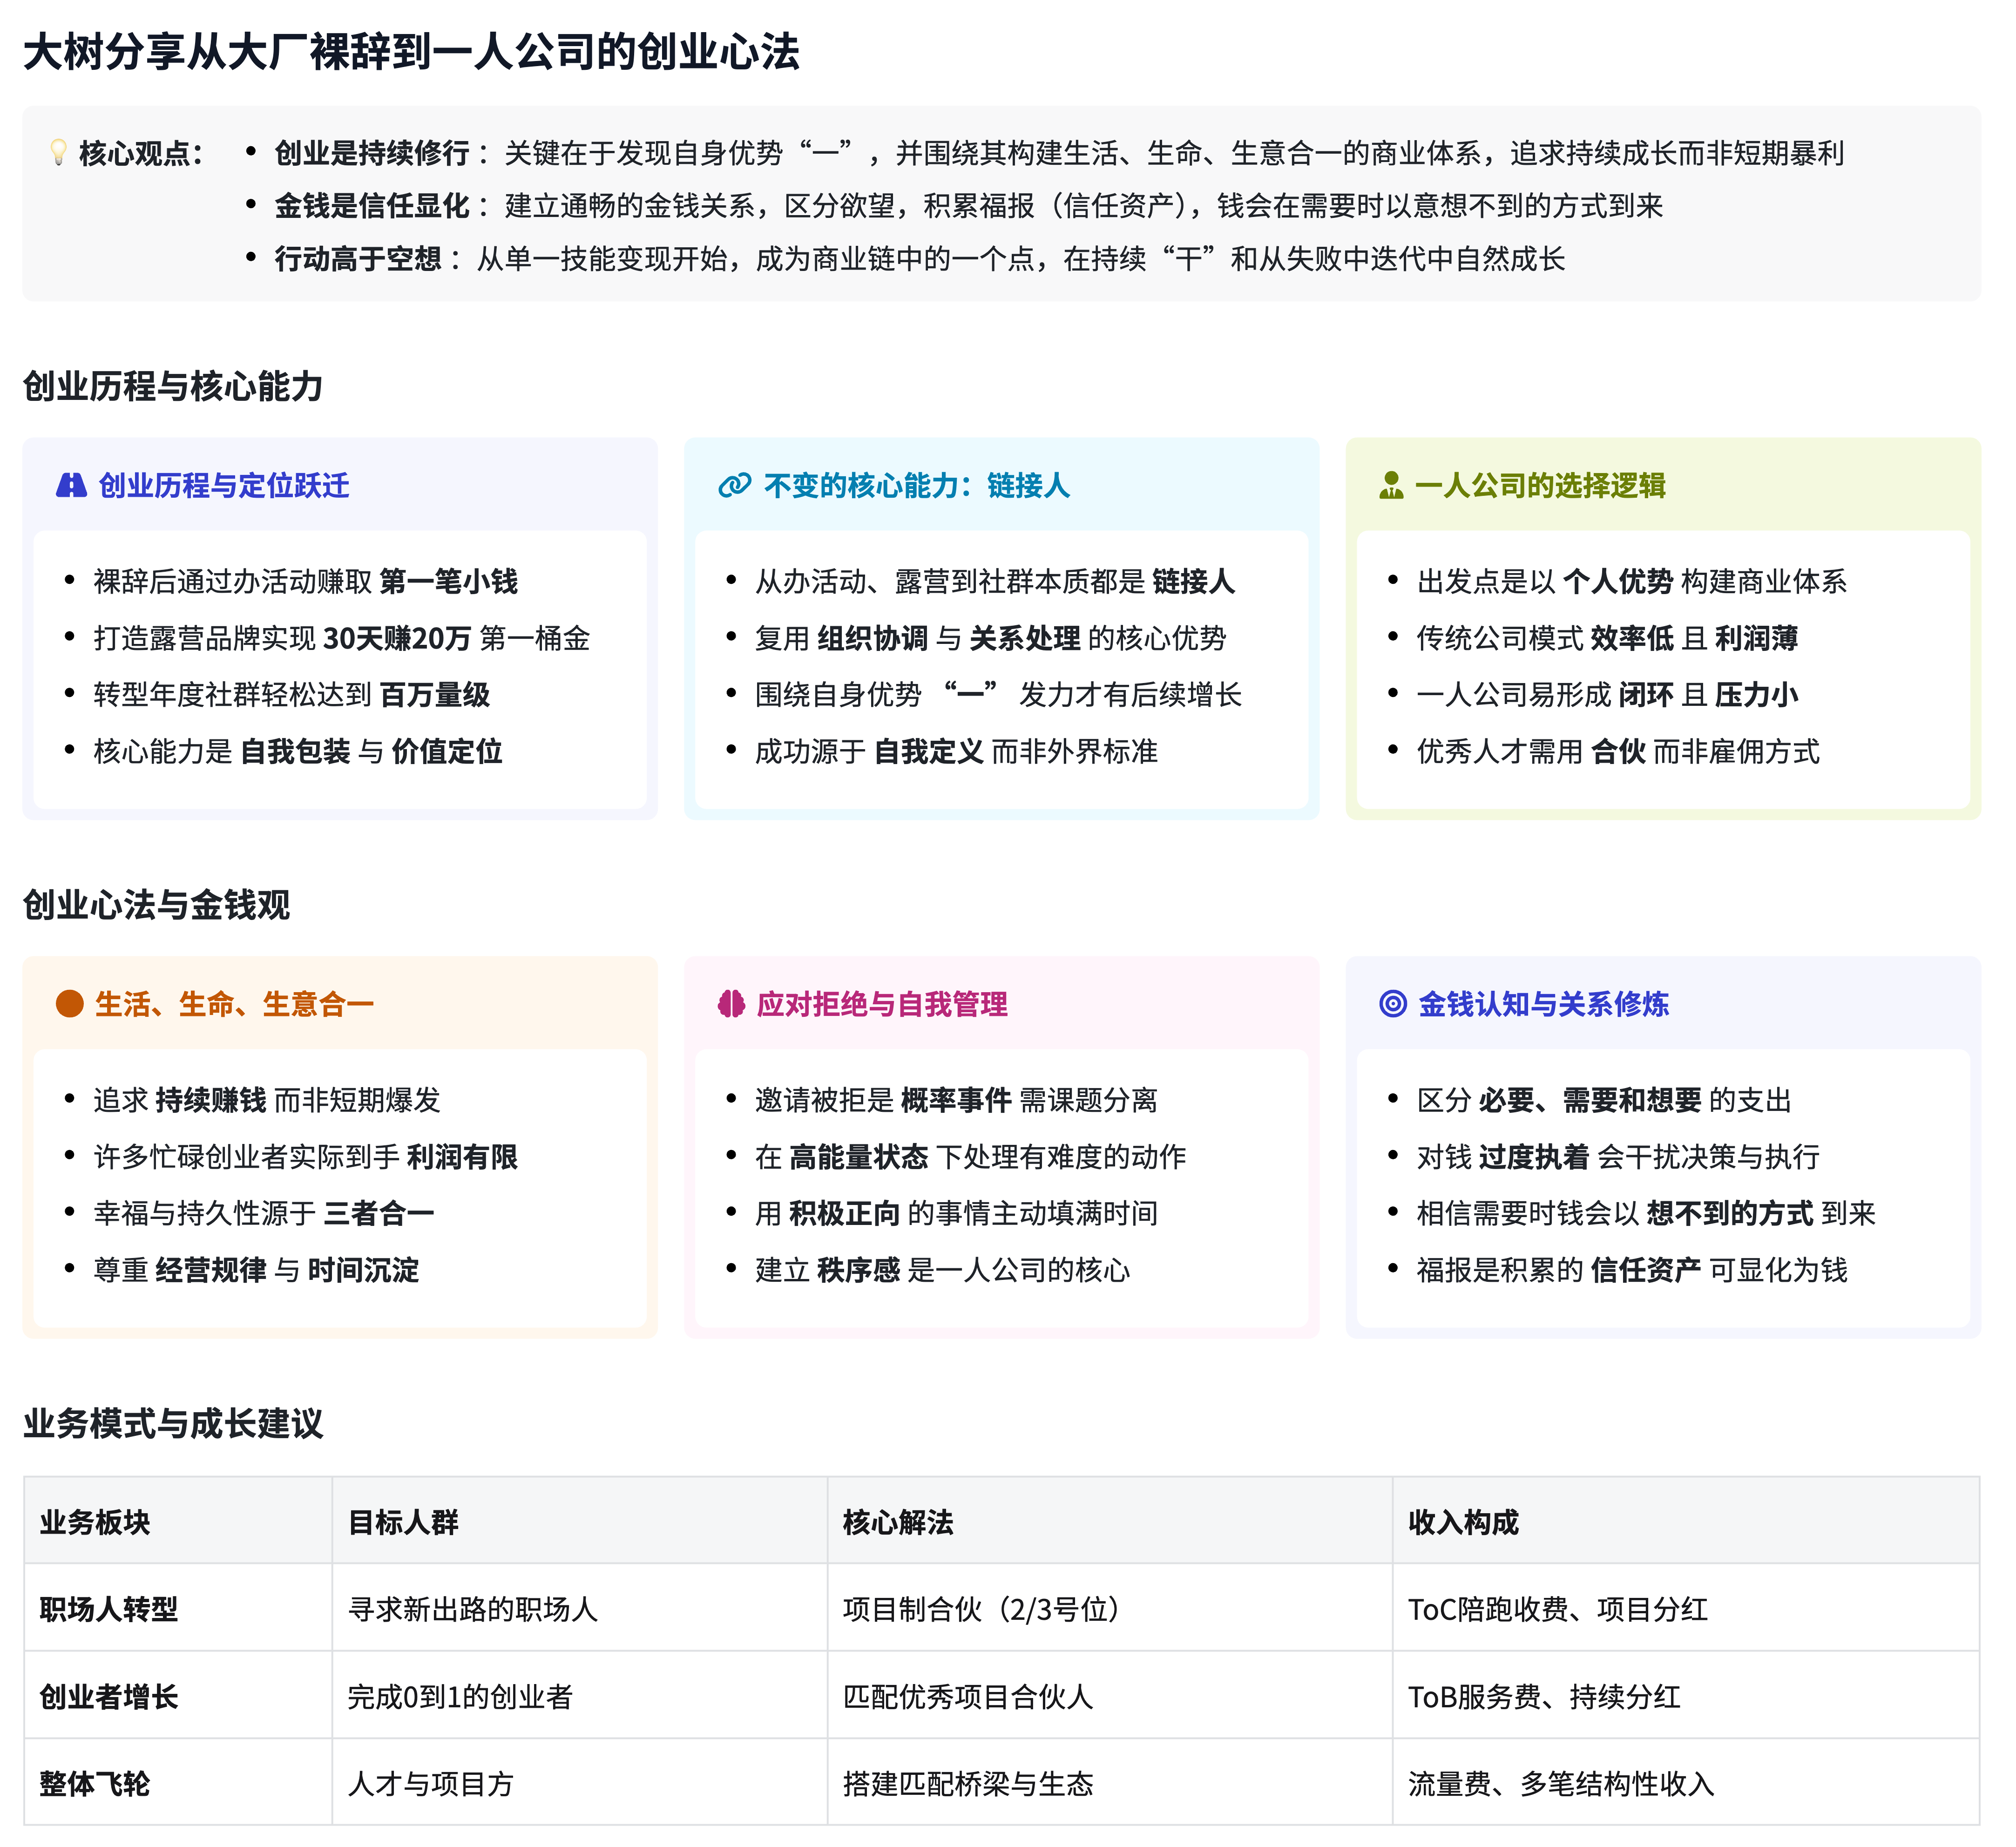The image size is (2016, 1847).
Task: Click the 职场人转型 row label
Action: [x=109, y=1609]
